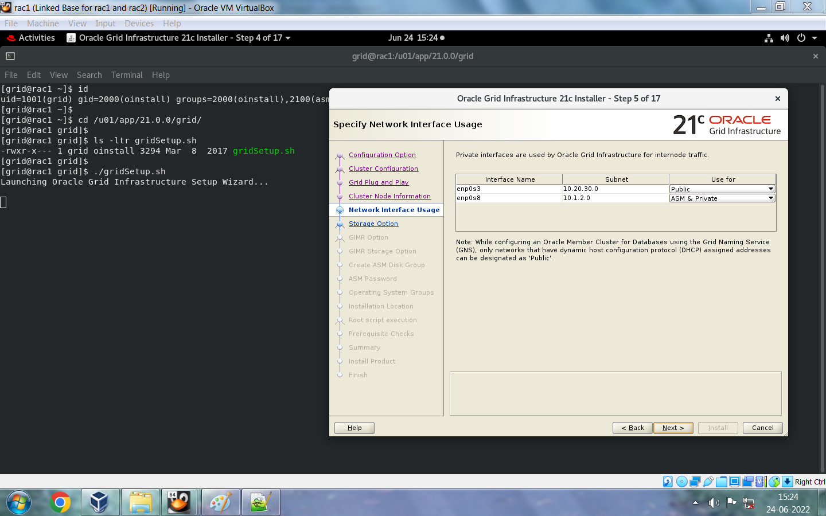
Task: Open the terminal's Search menu
Action: 89,75
